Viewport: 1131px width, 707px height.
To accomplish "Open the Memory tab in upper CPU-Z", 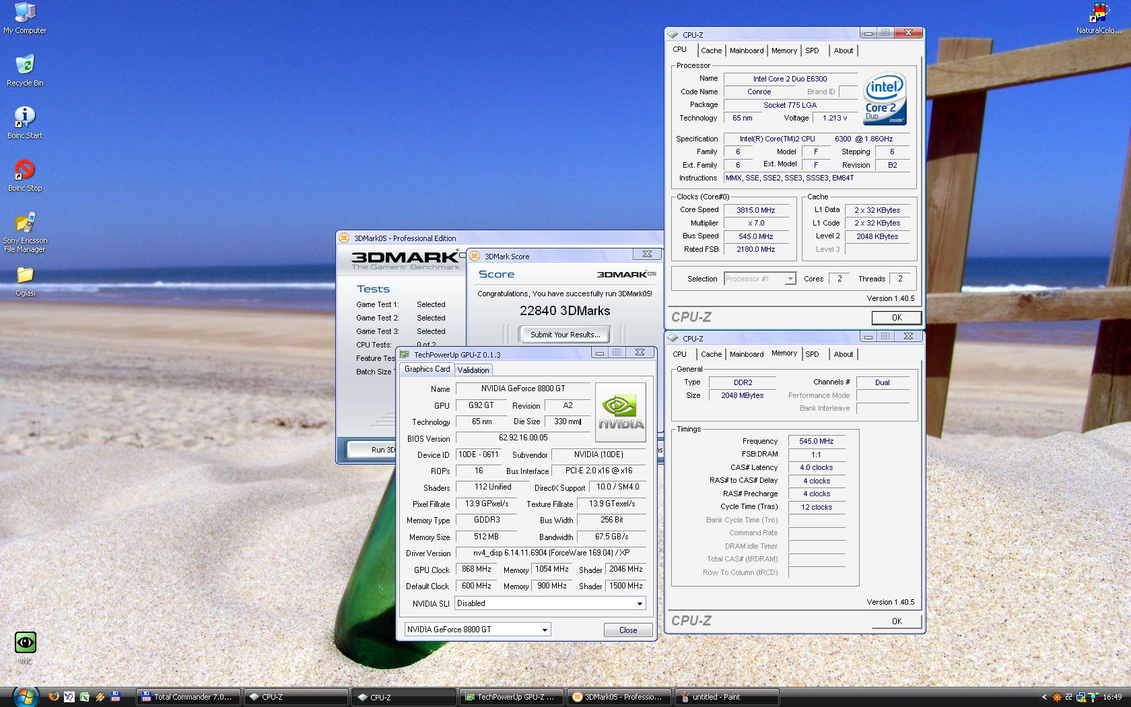I will 784,50.
